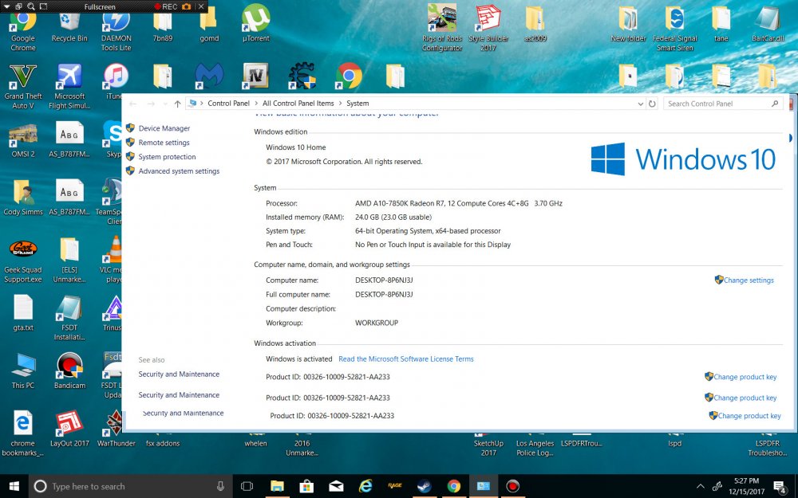Open System protection link
Viewport: 798px width, 498px height.
(167, 157)
